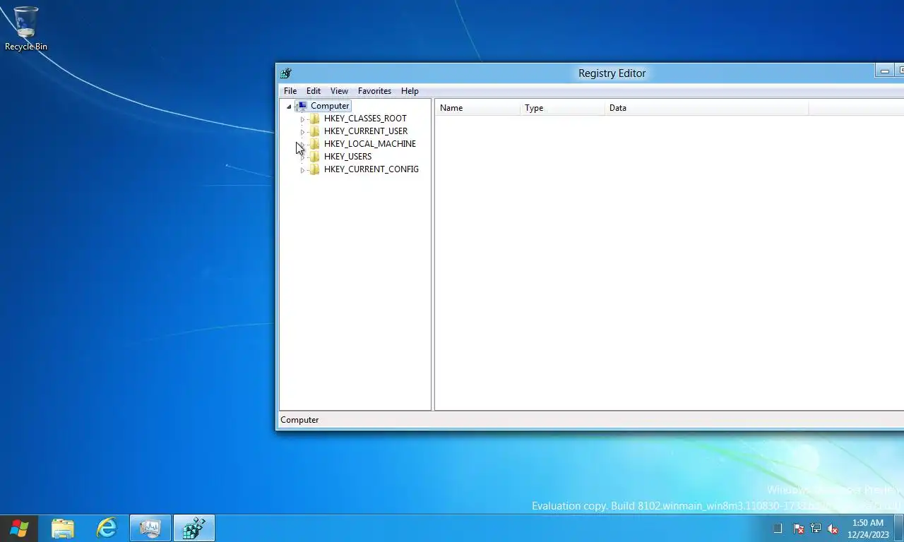The height and width of the screenshot is (542, 904).
Task: Sort by the Data column header
Action: [706, 108]
